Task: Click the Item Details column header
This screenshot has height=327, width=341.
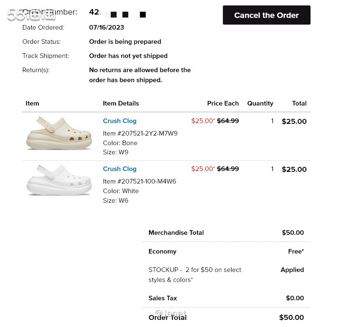Action: point(121,103)
